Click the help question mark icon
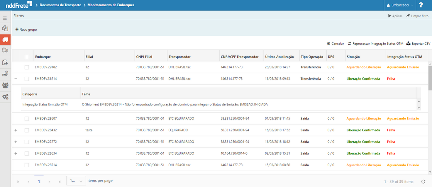Screen dimensions: 432x187 point(421,5)
